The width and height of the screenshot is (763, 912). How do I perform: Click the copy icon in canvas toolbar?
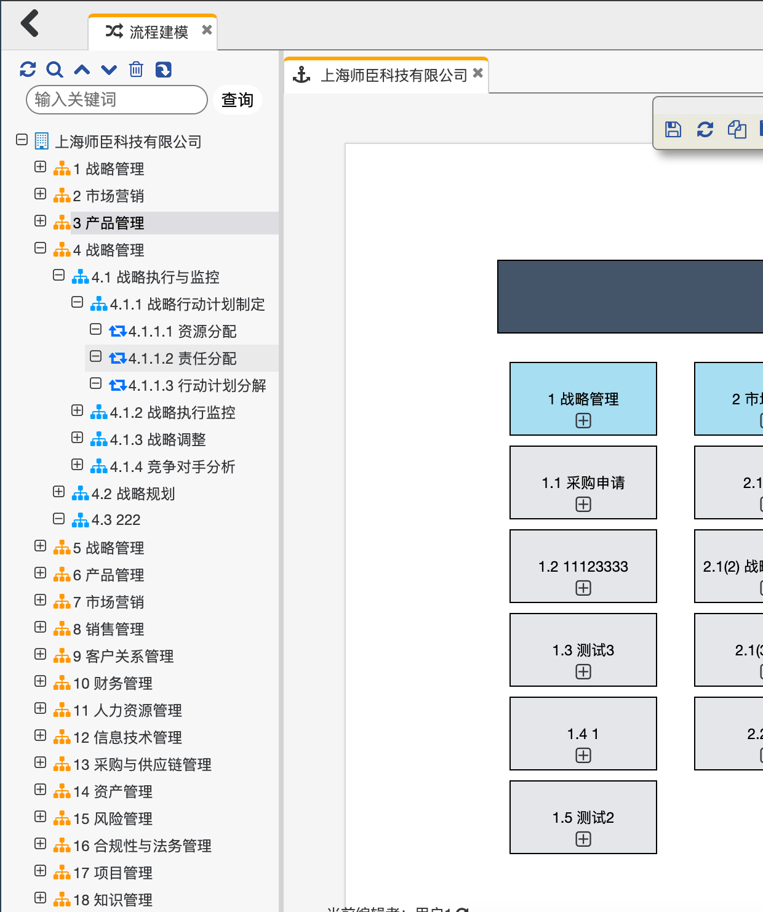(737, 129)
